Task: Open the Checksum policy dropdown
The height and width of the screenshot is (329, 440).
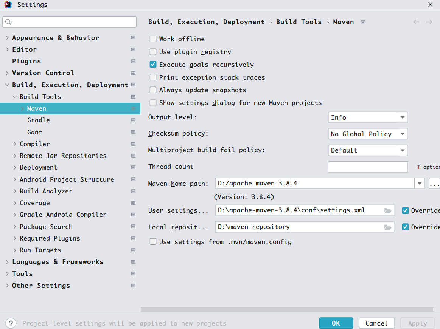Action: point(368,134)
